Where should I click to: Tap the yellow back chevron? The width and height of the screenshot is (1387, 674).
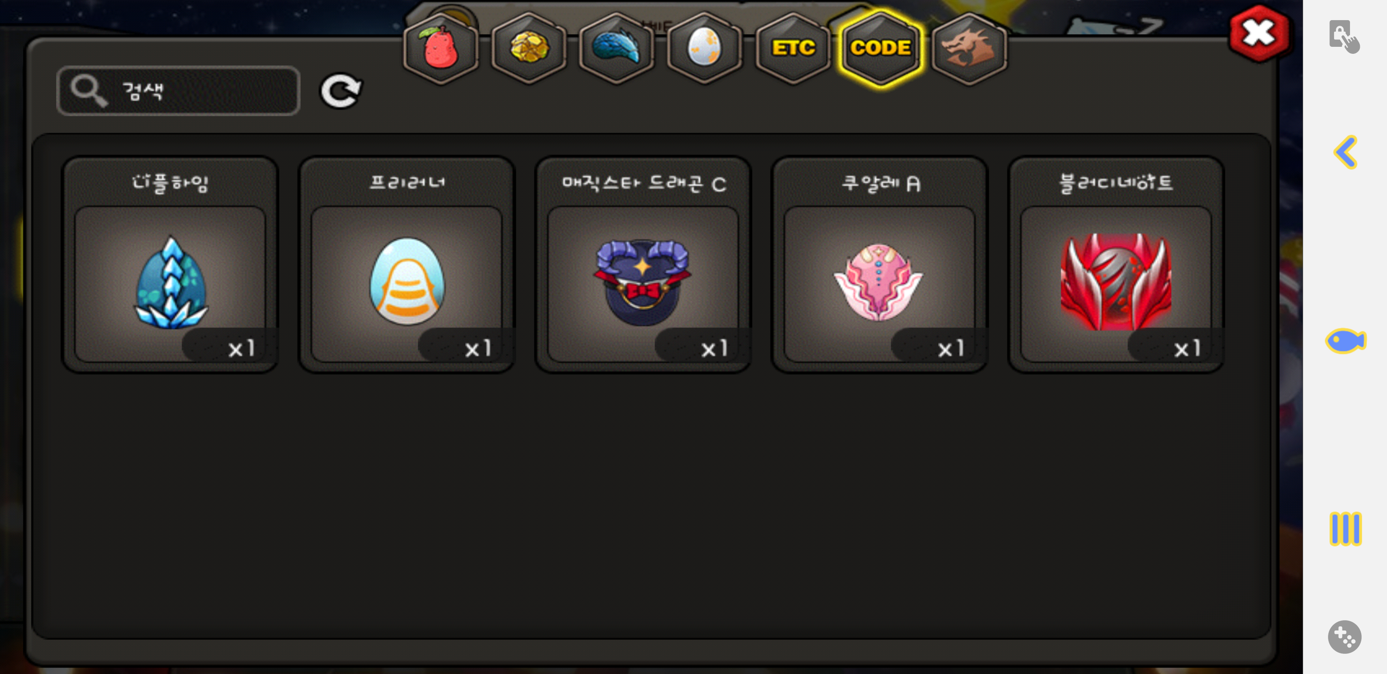(1345, 152)
